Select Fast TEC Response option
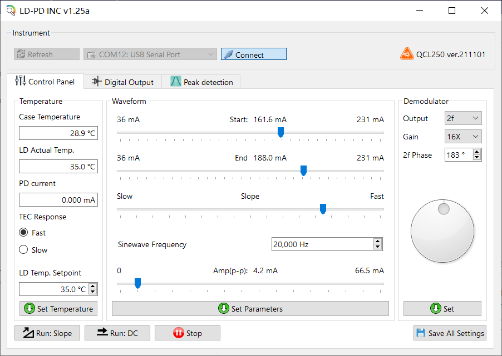 click(x=23, y=233)
